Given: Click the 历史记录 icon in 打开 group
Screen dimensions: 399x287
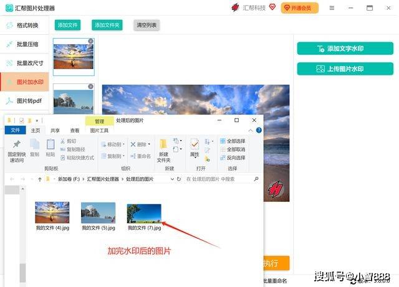Looking at the screenshot, I should point(207,159).
